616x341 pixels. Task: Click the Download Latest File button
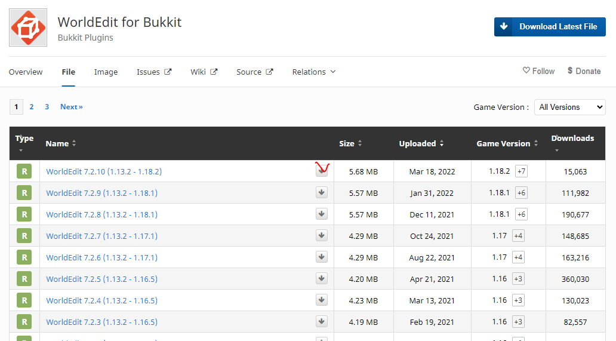[550, 27]
